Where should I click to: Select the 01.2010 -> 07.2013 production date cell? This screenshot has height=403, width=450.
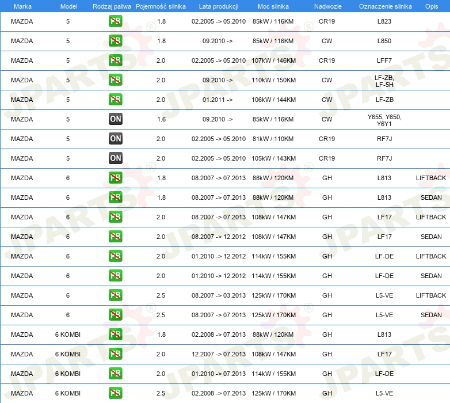tap(219, 374)
